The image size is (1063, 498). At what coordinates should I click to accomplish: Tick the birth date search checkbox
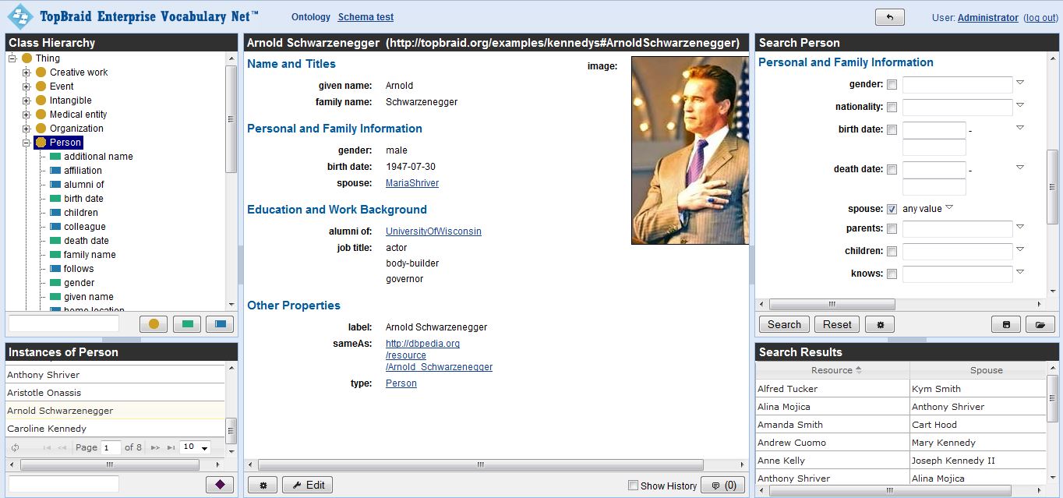pyautogui.click(x=892, y=129)
